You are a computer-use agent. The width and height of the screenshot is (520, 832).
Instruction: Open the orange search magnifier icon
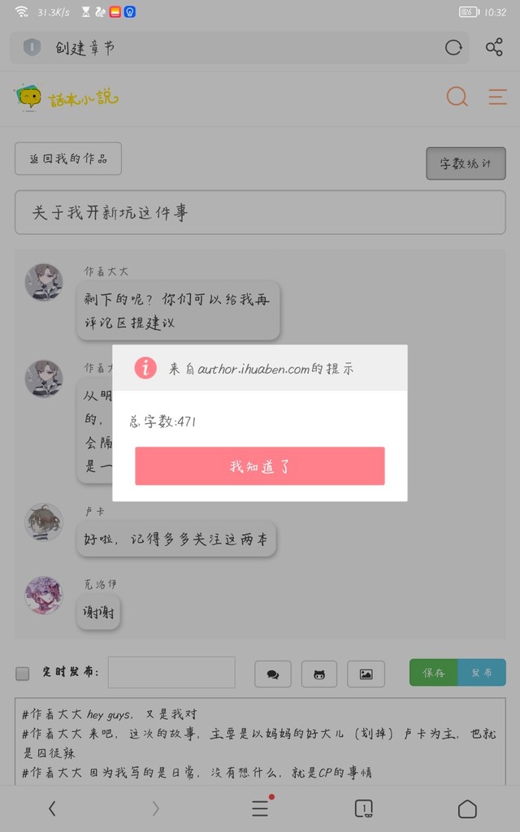point(457,97)
